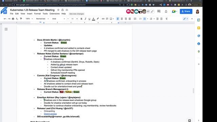This screenshot has width=217, height=122.
Task: Open line and paragraph spacing
Action: click(135, 19)
